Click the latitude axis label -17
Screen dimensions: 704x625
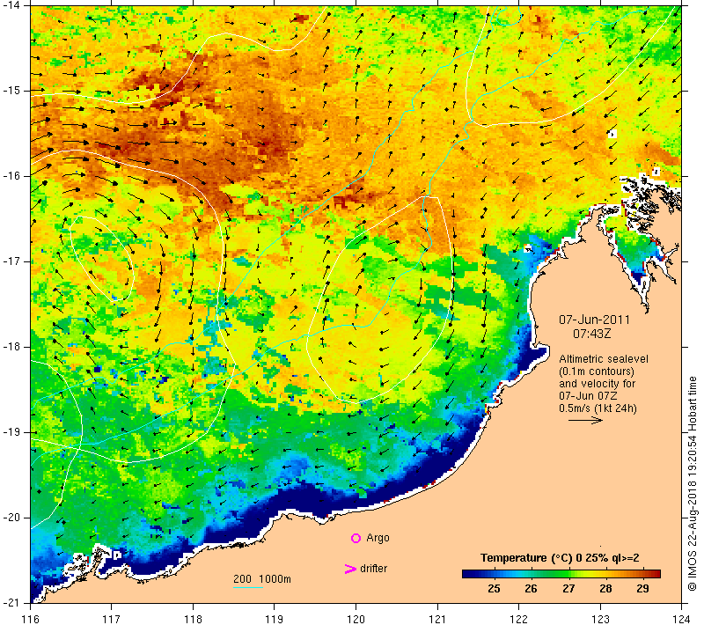[11, 261]
